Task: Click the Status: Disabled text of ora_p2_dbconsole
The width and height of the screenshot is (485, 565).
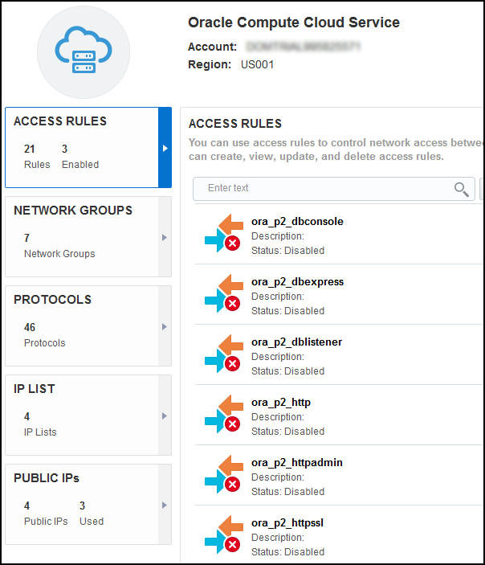Action: pos(287,251)
